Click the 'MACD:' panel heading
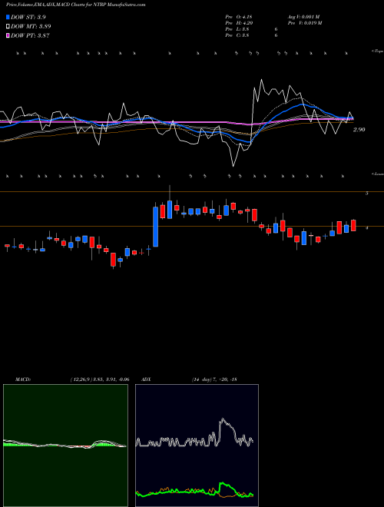Viewport: 384px width, 507px height. point(23,379)
